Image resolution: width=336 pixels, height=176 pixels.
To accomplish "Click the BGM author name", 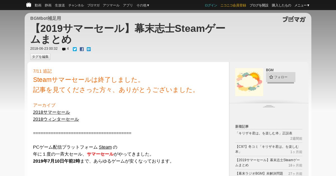I will point(270,70).
